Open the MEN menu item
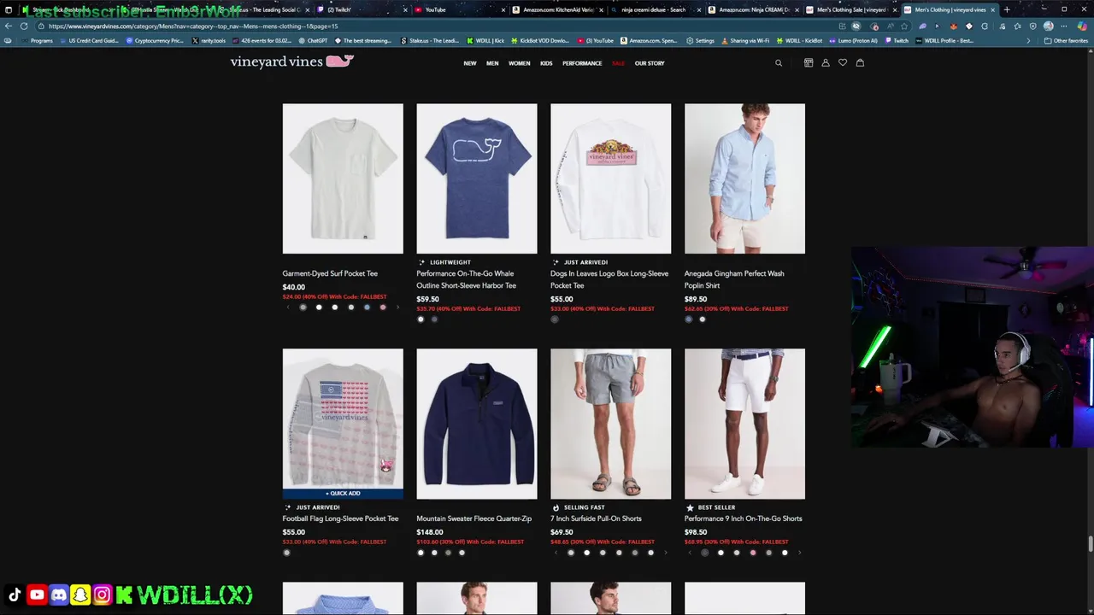The height and width of the screenshot is (615, 1094). click(492, 63)
